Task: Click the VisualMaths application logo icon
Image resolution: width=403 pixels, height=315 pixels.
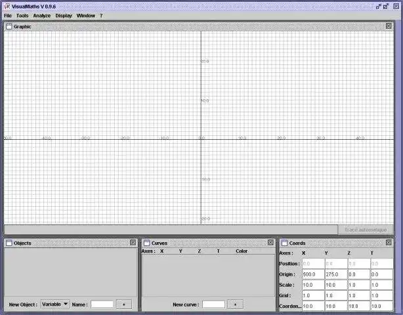Action: pyautogui.click(x=7, y=7)
